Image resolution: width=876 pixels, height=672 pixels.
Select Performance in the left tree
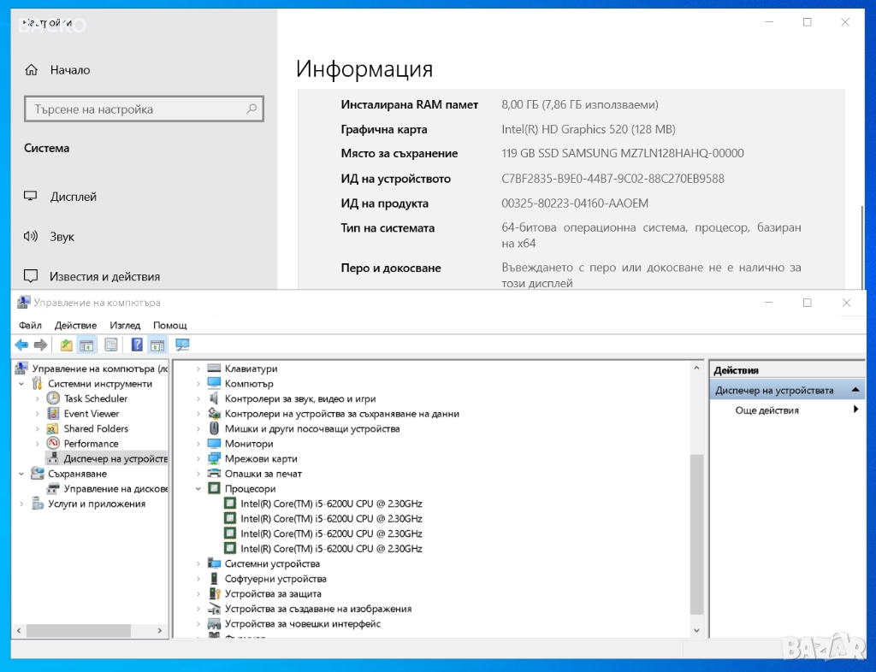tap(91, 444)
